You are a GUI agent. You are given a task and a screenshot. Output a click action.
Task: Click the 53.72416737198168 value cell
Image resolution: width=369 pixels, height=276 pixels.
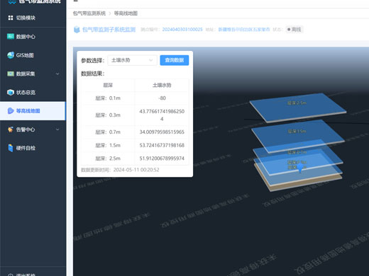click(162, 145)
